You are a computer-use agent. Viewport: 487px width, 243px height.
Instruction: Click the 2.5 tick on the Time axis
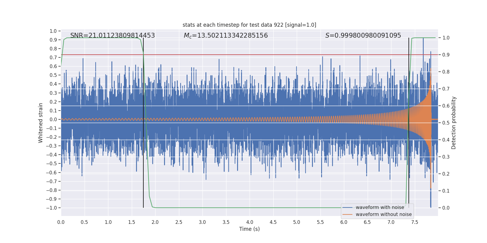click(179, 222)
